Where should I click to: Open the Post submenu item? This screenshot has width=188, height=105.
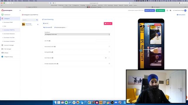[5, 26]
